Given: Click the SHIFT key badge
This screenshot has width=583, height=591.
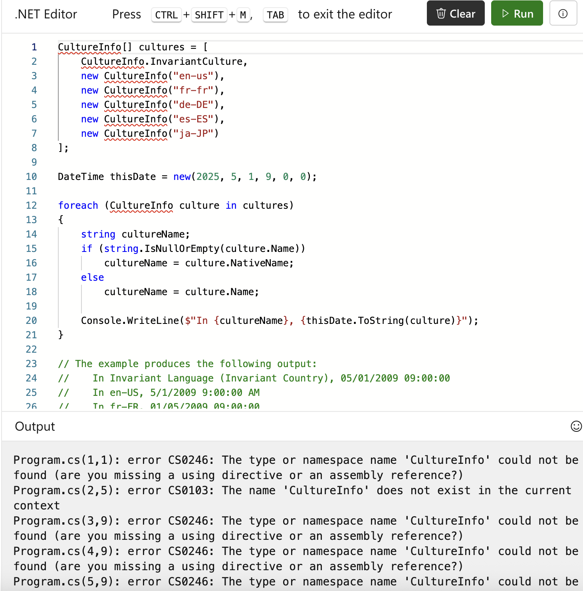Looking at the screenshot, I should [209, 15].
